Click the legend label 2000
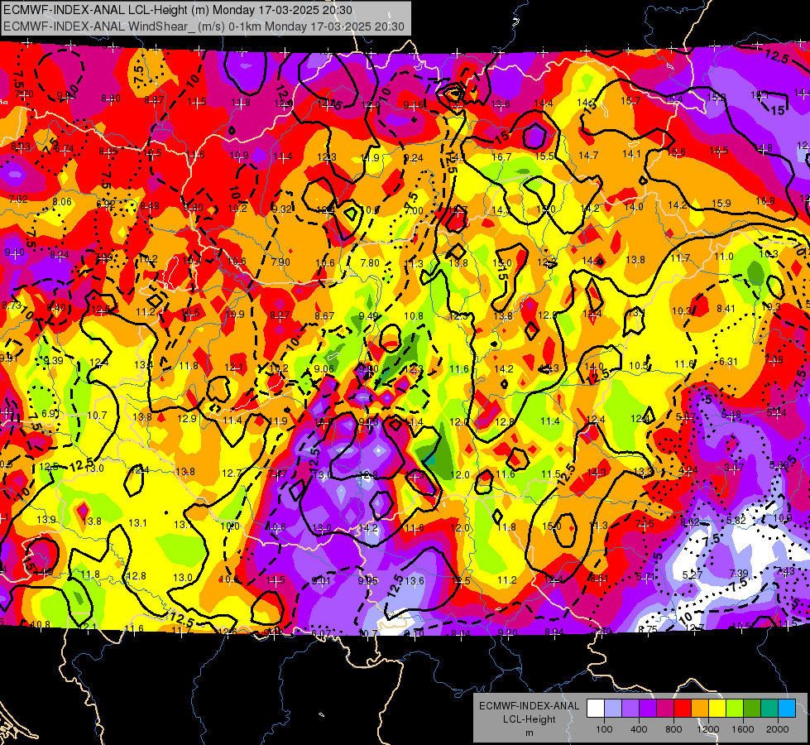 pos(778,729)
